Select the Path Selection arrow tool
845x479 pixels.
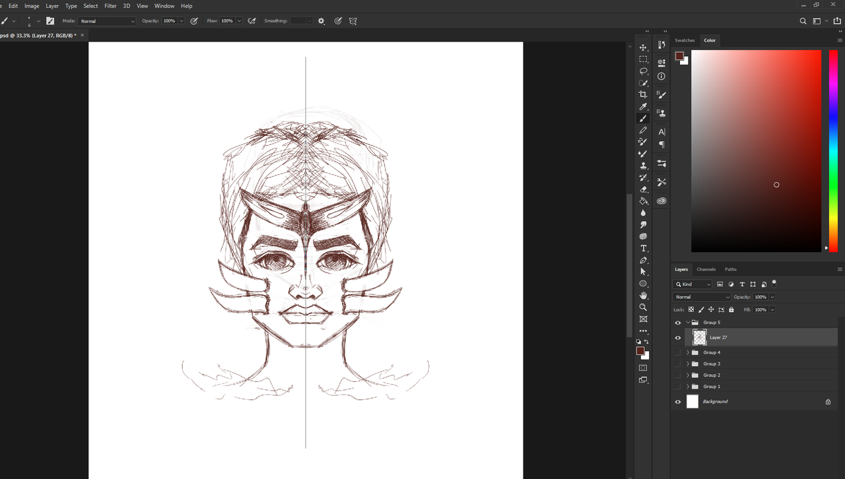tap(643, 272)
